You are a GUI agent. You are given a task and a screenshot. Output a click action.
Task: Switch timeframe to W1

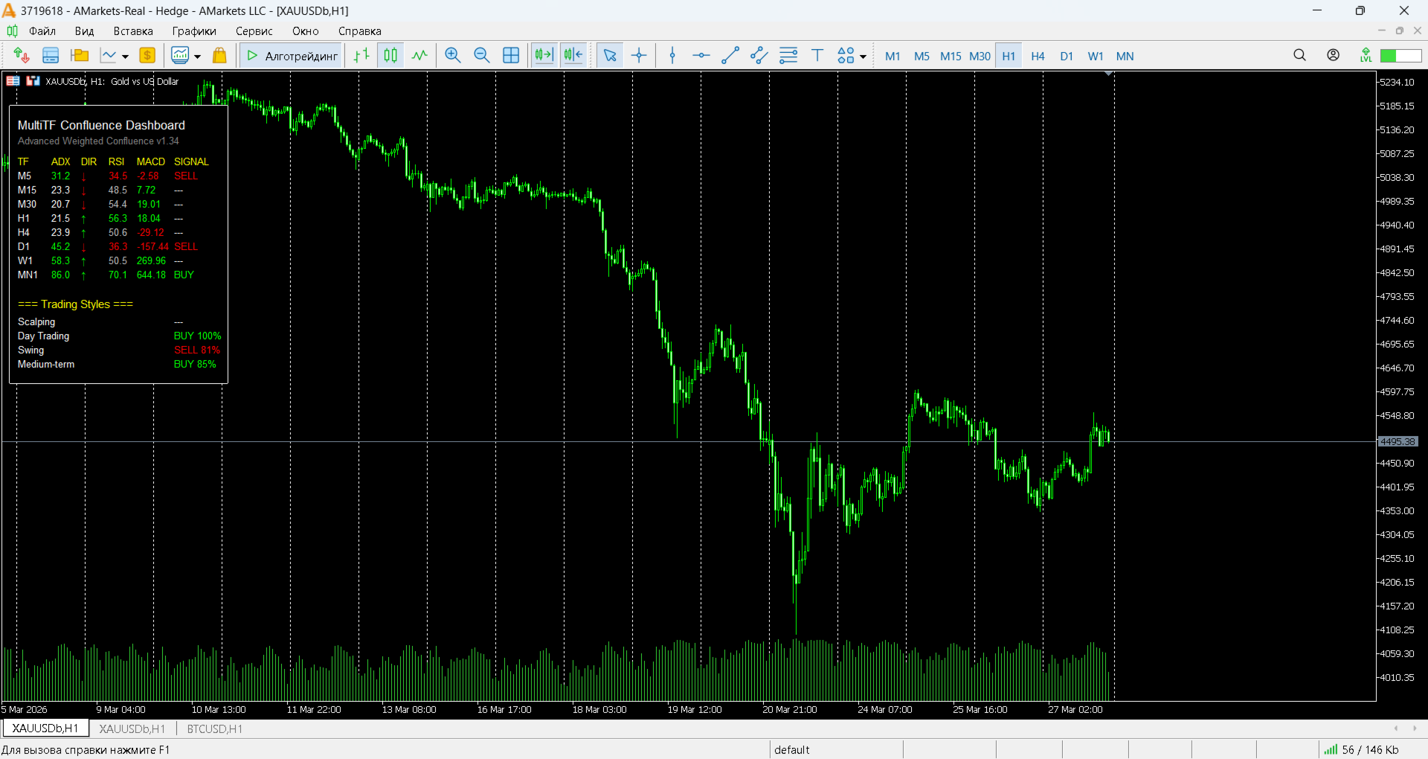pyautogui.click(x=1096, y=56)
